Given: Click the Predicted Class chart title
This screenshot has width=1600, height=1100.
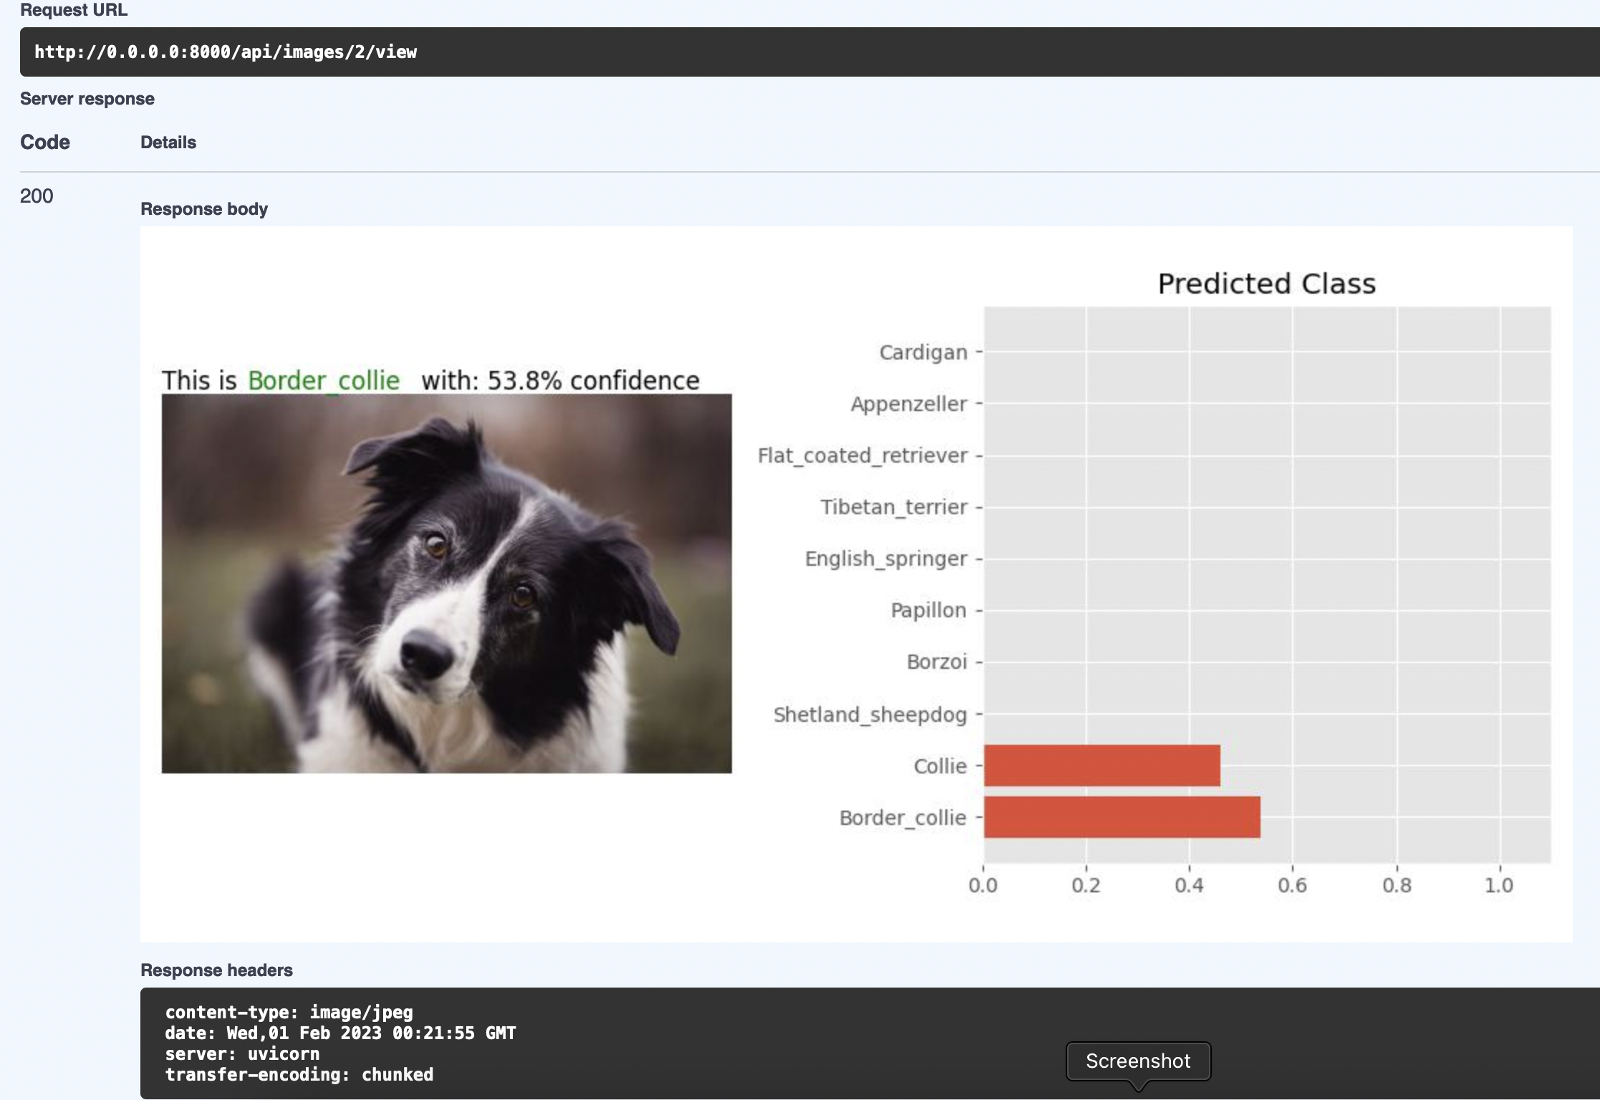Looking at the screenshot, I should click(x=1266, y=284).
